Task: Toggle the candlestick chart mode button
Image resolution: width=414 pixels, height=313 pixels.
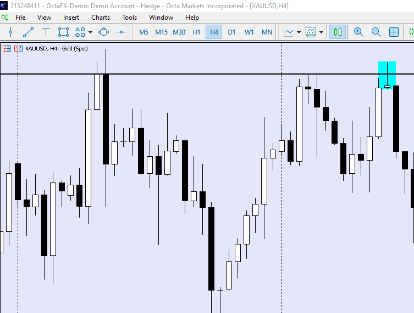Action: pos(338,32)
